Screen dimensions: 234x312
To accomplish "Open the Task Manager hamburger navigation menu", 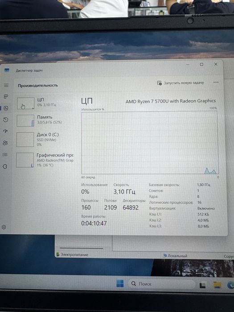I will pyautogui.click(x=6, y=85).
